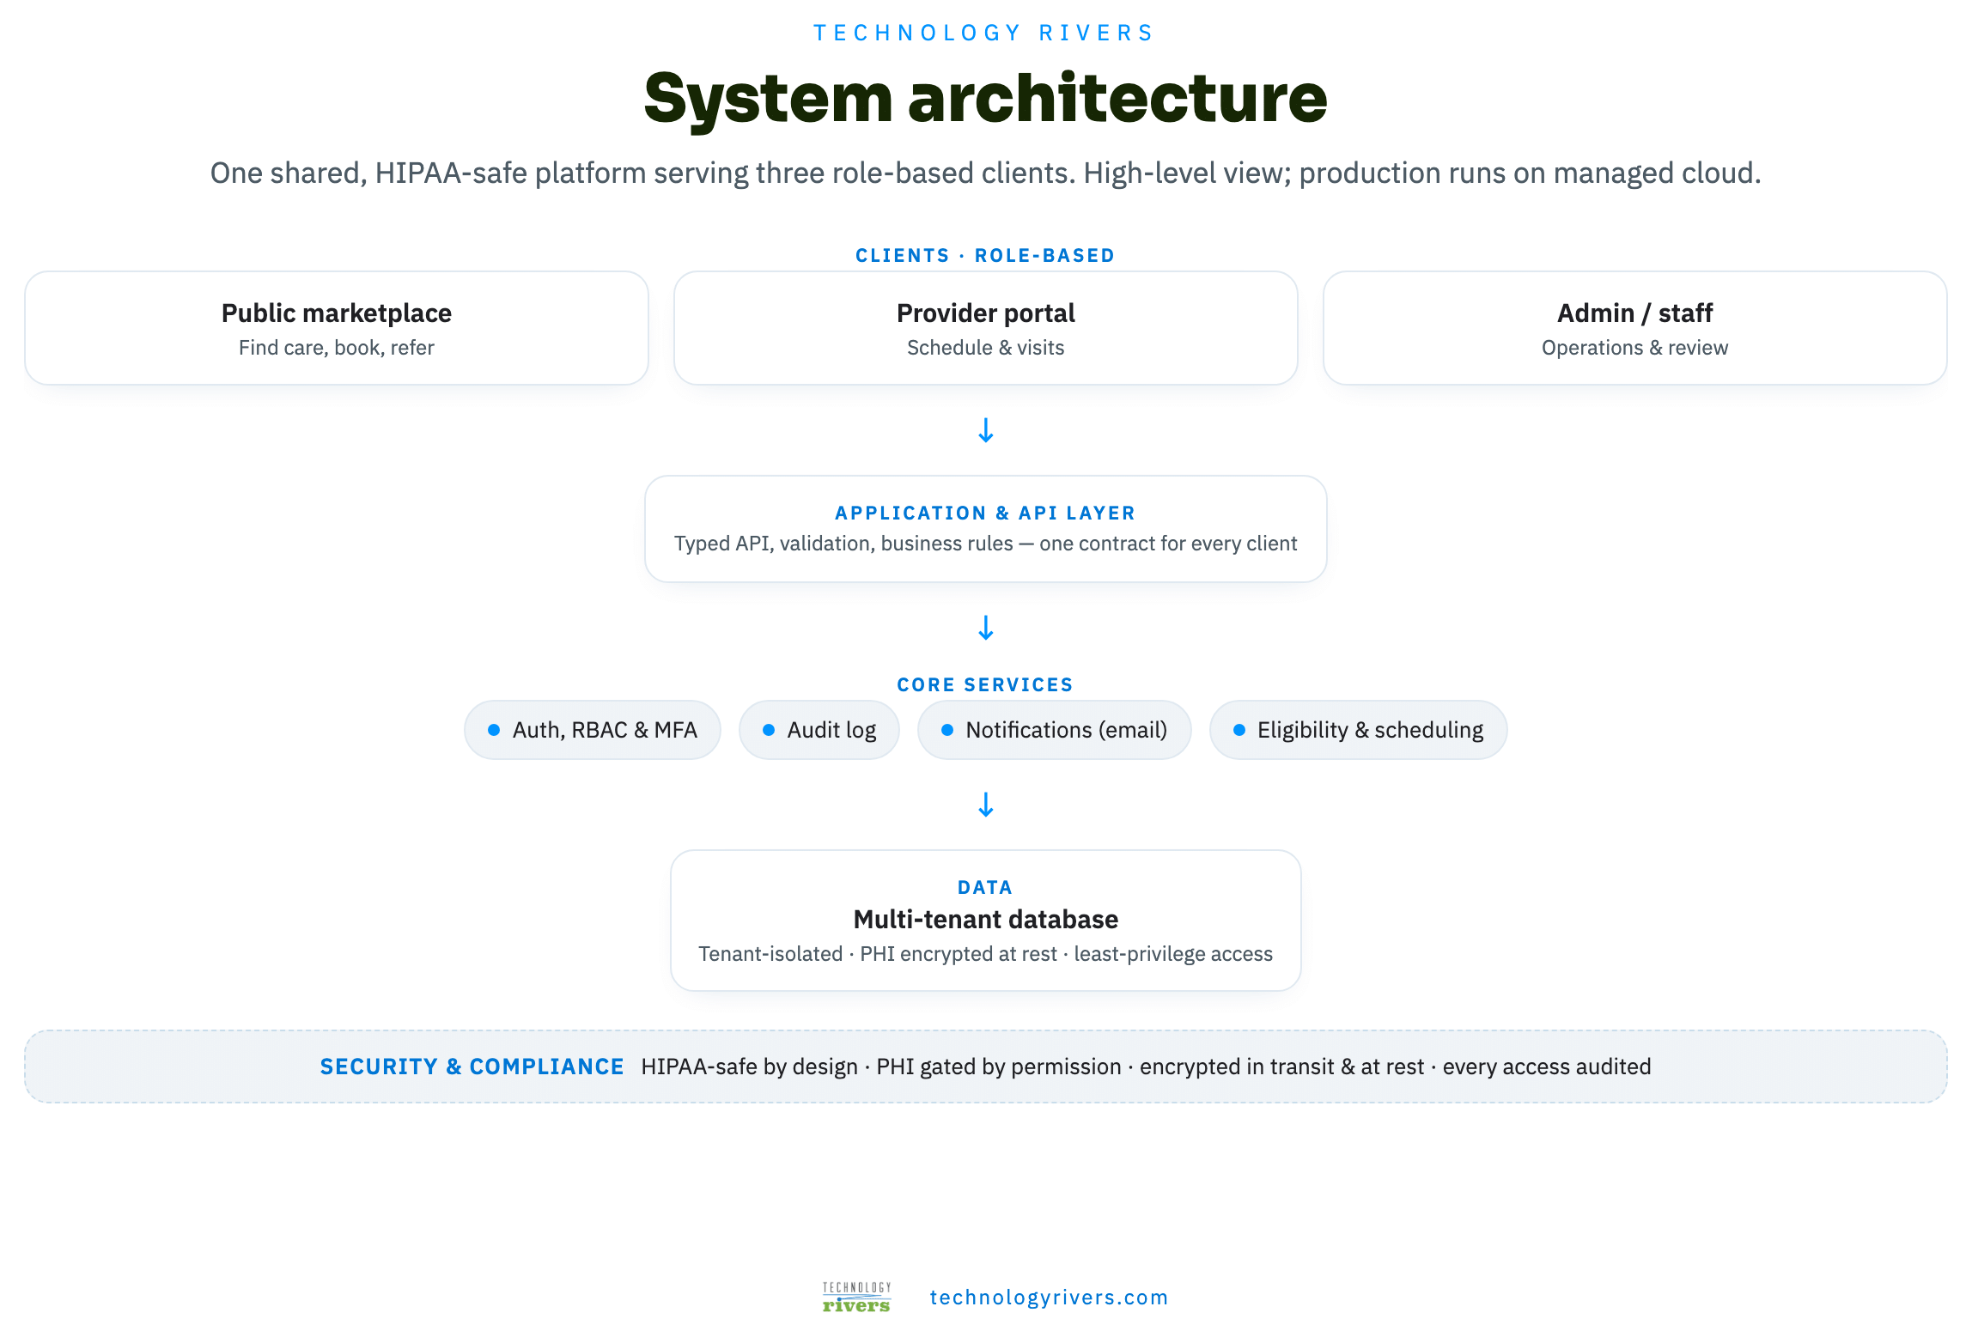This screenshot has height=1337, width=1972.
Task: Select the Audit log pill
Action: (x=819, y=730)
